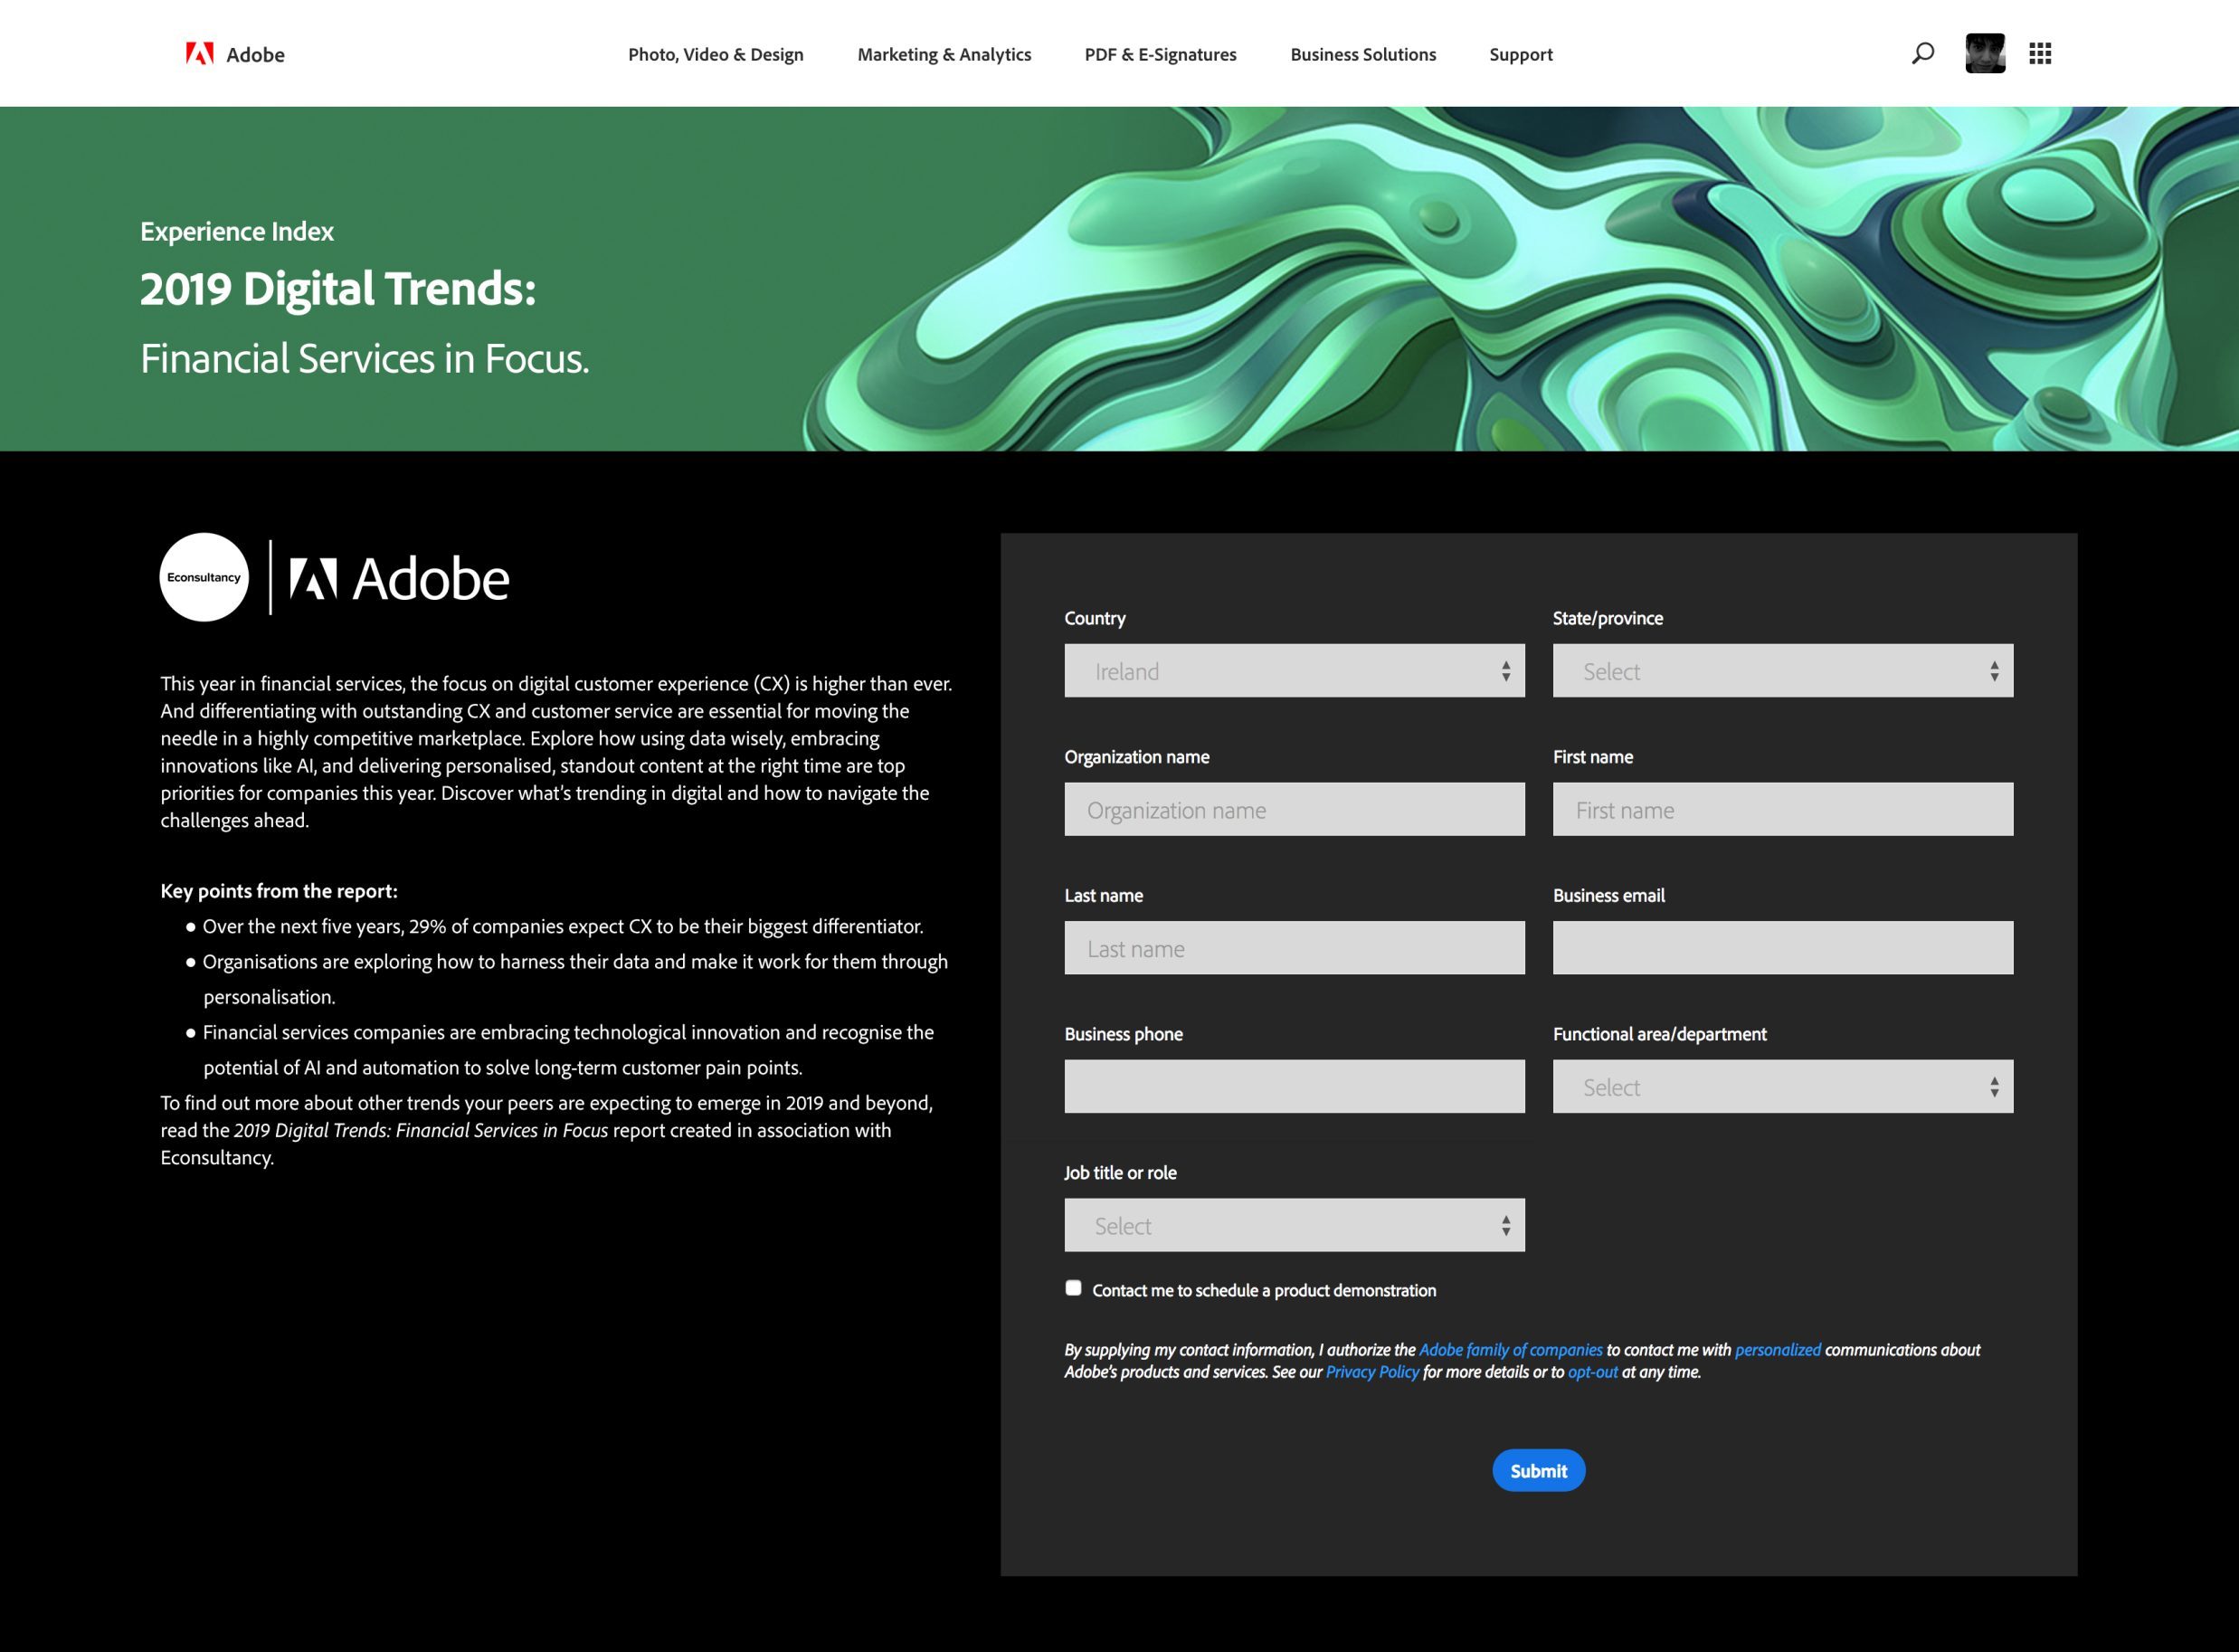Check Contact me to schedule a demonstration
Image resolution: width=2239 pixels, height=1652 pixels.
tap(1073, 1288)
